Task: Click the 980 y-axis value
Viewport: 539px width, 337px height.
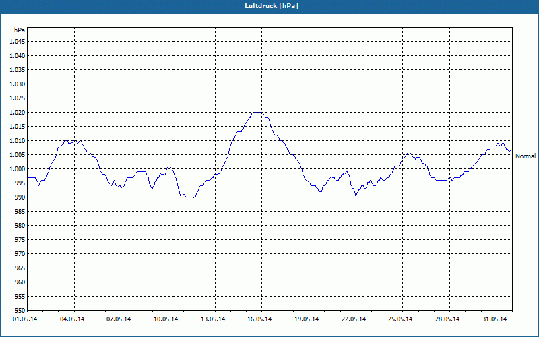Action: click(20, 226)
